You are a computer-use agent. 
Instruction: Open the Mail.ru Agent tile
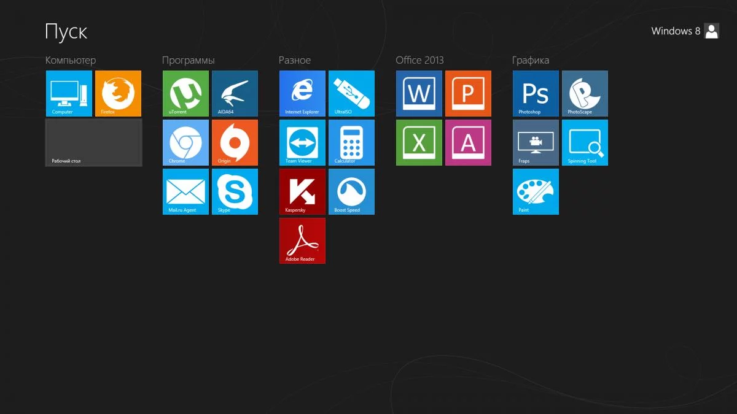[x=185, y=191]
